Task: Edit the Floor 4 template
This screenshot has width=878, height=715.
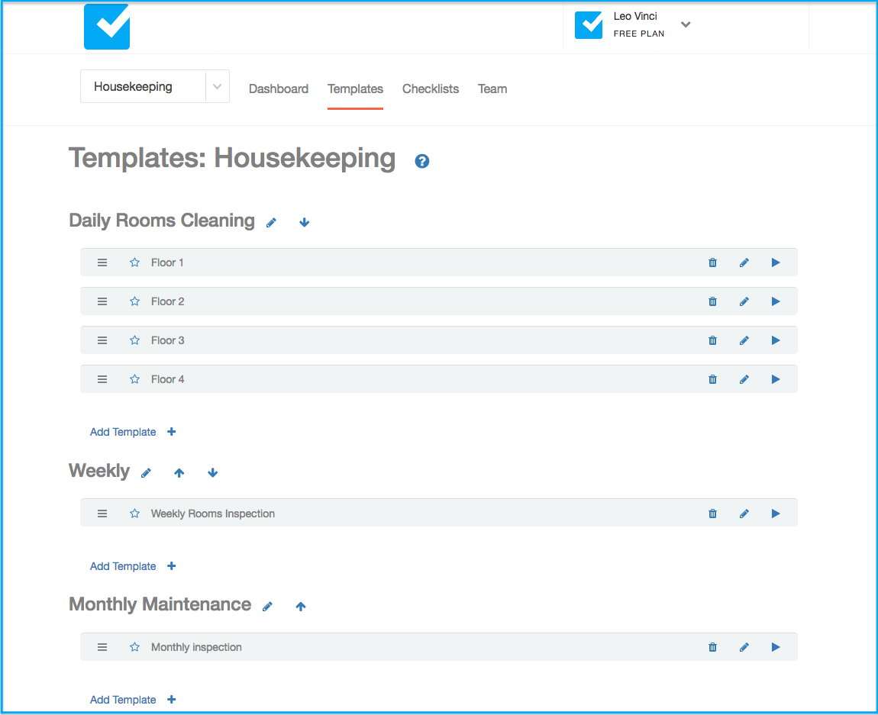Action: (744, 379)
